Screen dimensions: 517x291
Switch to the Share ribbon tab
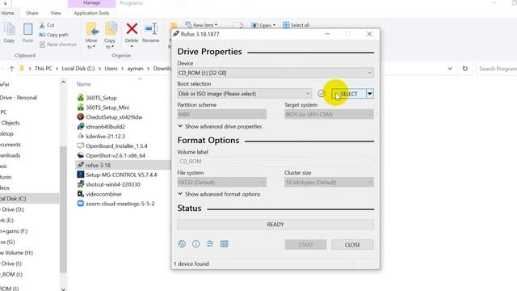coord(32,13)
